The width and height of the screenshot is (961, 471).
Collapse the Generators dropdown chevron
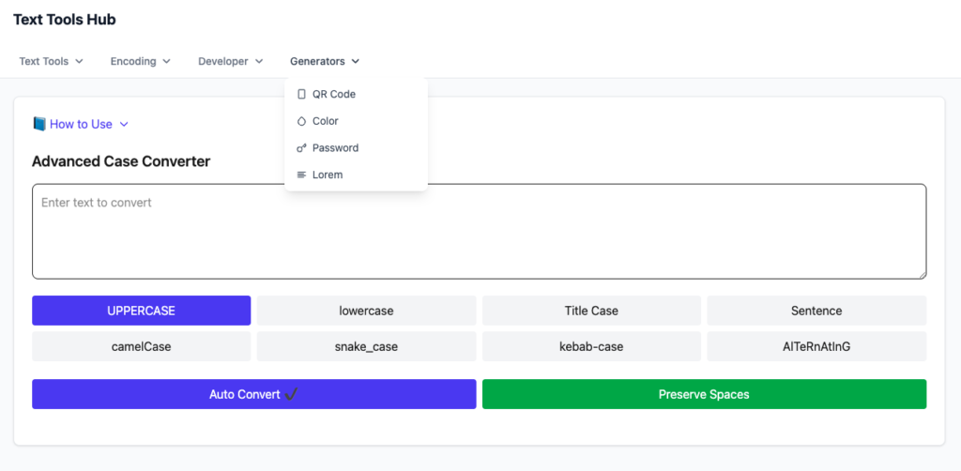coord(356,61)
